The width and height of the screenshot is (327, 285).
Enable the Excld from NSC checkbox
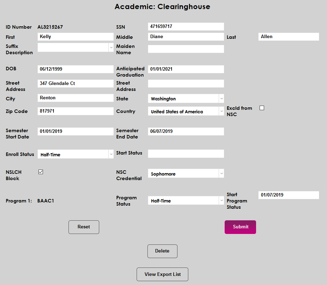point(262,108)
